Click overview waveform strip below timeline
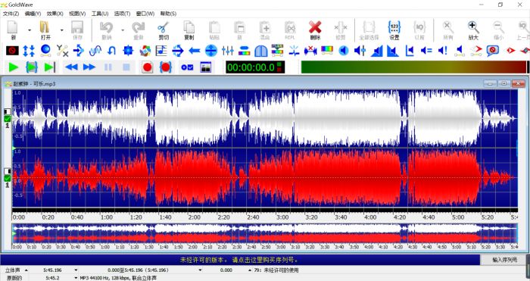530x281 pixels. [x=265, y=233]
